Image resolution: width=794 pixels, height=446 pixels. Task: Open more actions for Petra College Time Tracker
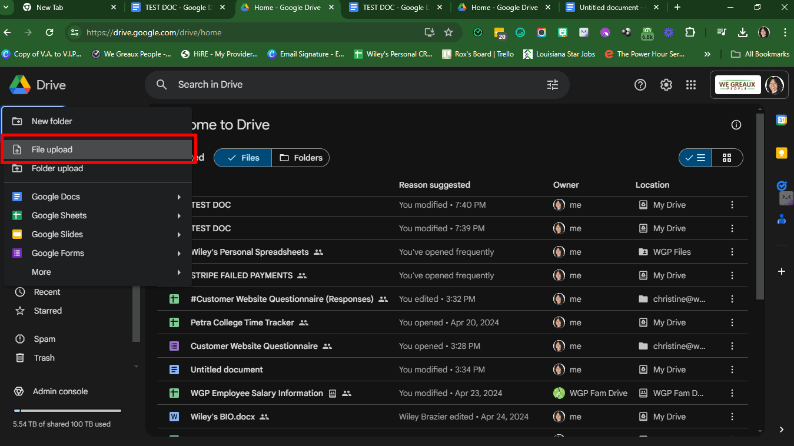[732, 322]
